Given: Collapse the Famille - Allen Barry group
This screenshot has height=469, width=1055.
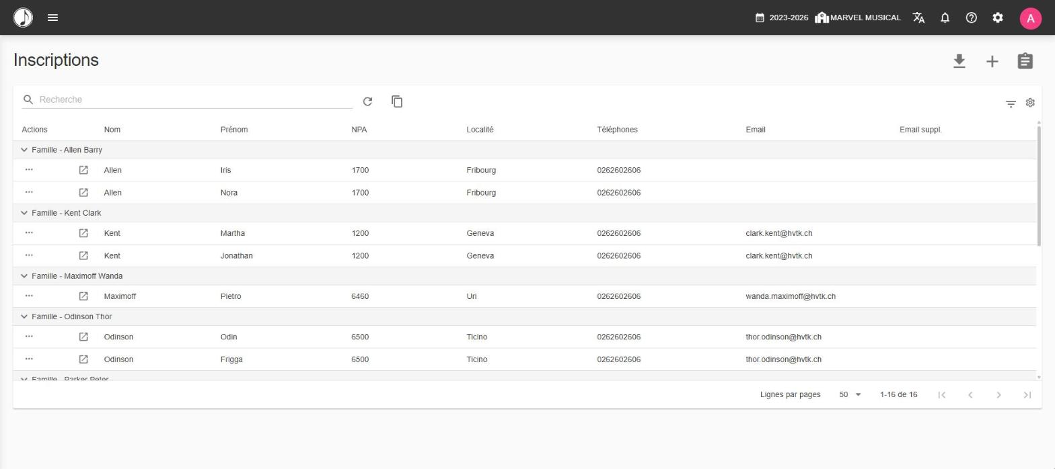Looking at the screenshot, I should coord(24,150).
